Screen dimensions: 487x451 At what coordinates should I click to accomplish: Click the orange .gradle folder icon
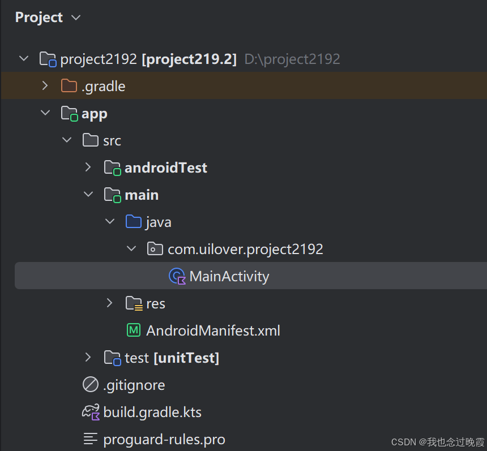69,85
